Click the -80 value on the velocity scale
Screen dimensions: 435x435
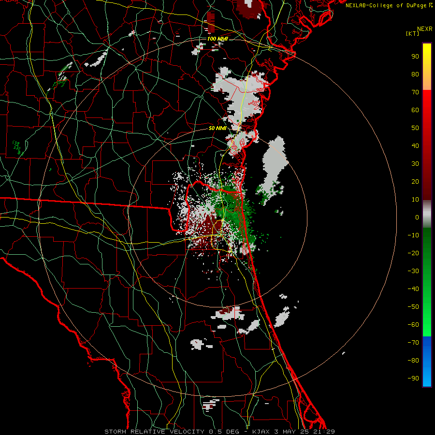click(x=413, y=361)
